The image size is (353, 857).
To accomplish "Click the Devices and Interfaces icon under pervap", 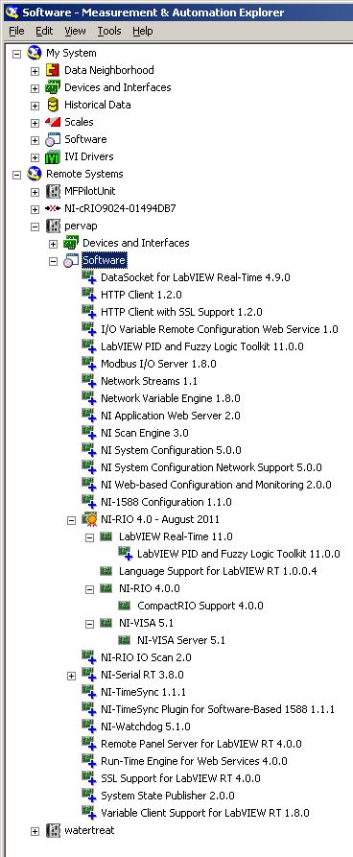I will pyautogui.click(x=71, y=242).
